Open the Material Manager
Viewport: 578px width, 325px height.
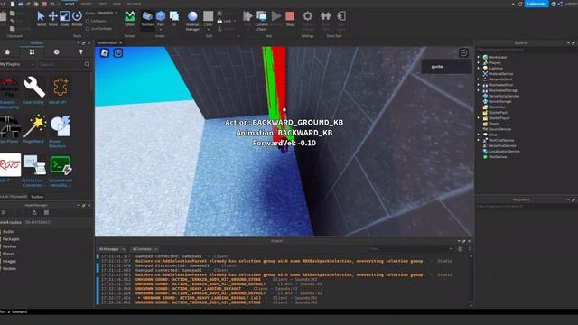192,20
